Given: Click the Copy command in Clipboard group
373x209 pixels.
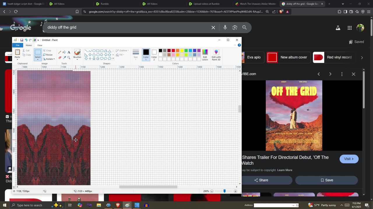Looking at the screenshot, I should 27,55.
